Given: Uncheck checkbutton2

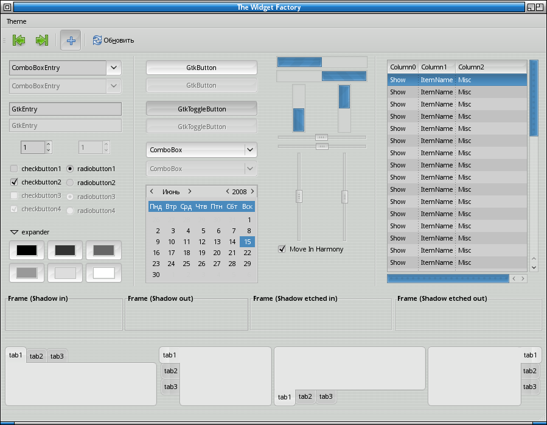Looking at the screenshot, I should click(14, 182).
